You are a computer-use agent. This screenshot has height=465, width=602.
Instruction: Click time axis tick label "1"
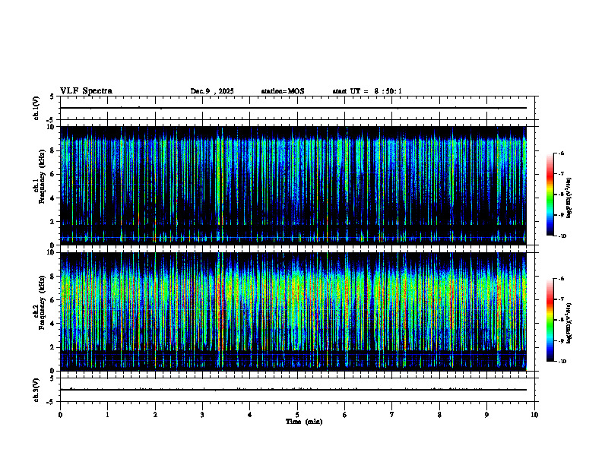coord(107,415)
